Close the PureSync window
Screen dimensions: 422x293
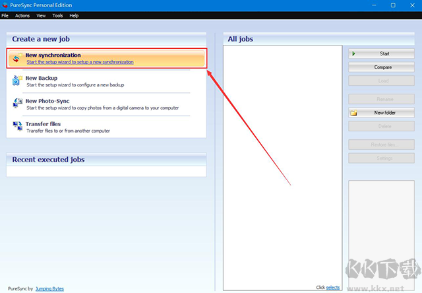[x=412, y=5]
